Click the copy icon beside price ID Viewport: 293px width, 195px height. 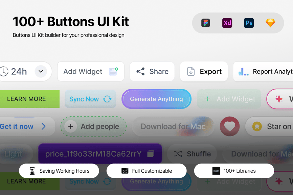(x=151, y=154)
